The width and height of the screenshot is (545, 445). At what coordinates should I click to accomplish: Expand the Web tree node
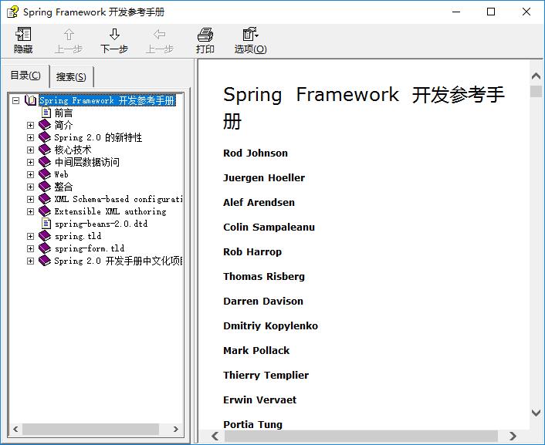click(x=31, y=174)
